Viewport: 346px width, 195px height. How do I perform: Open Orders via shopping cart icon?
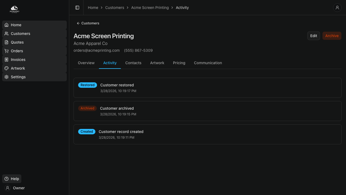tap(7, 51)
